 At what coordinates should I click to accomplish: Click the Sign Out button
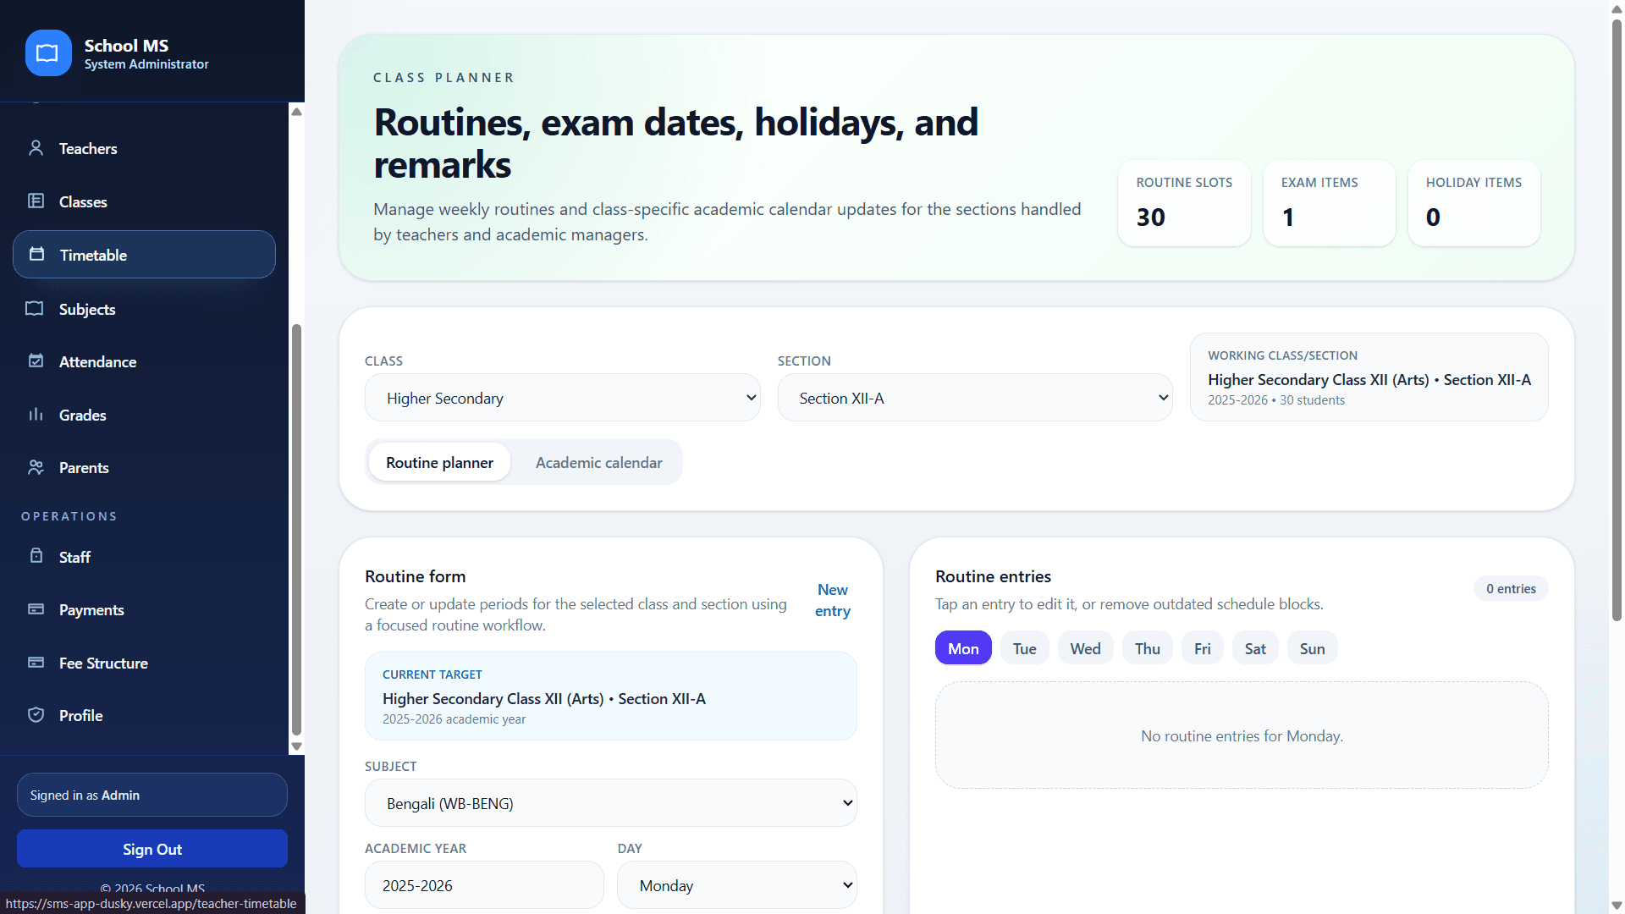(x=152, y=849)
